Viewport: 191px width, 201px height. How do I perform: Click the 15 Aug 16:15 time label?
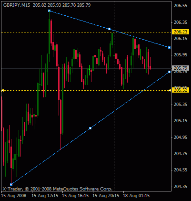[x=75, y=196]
